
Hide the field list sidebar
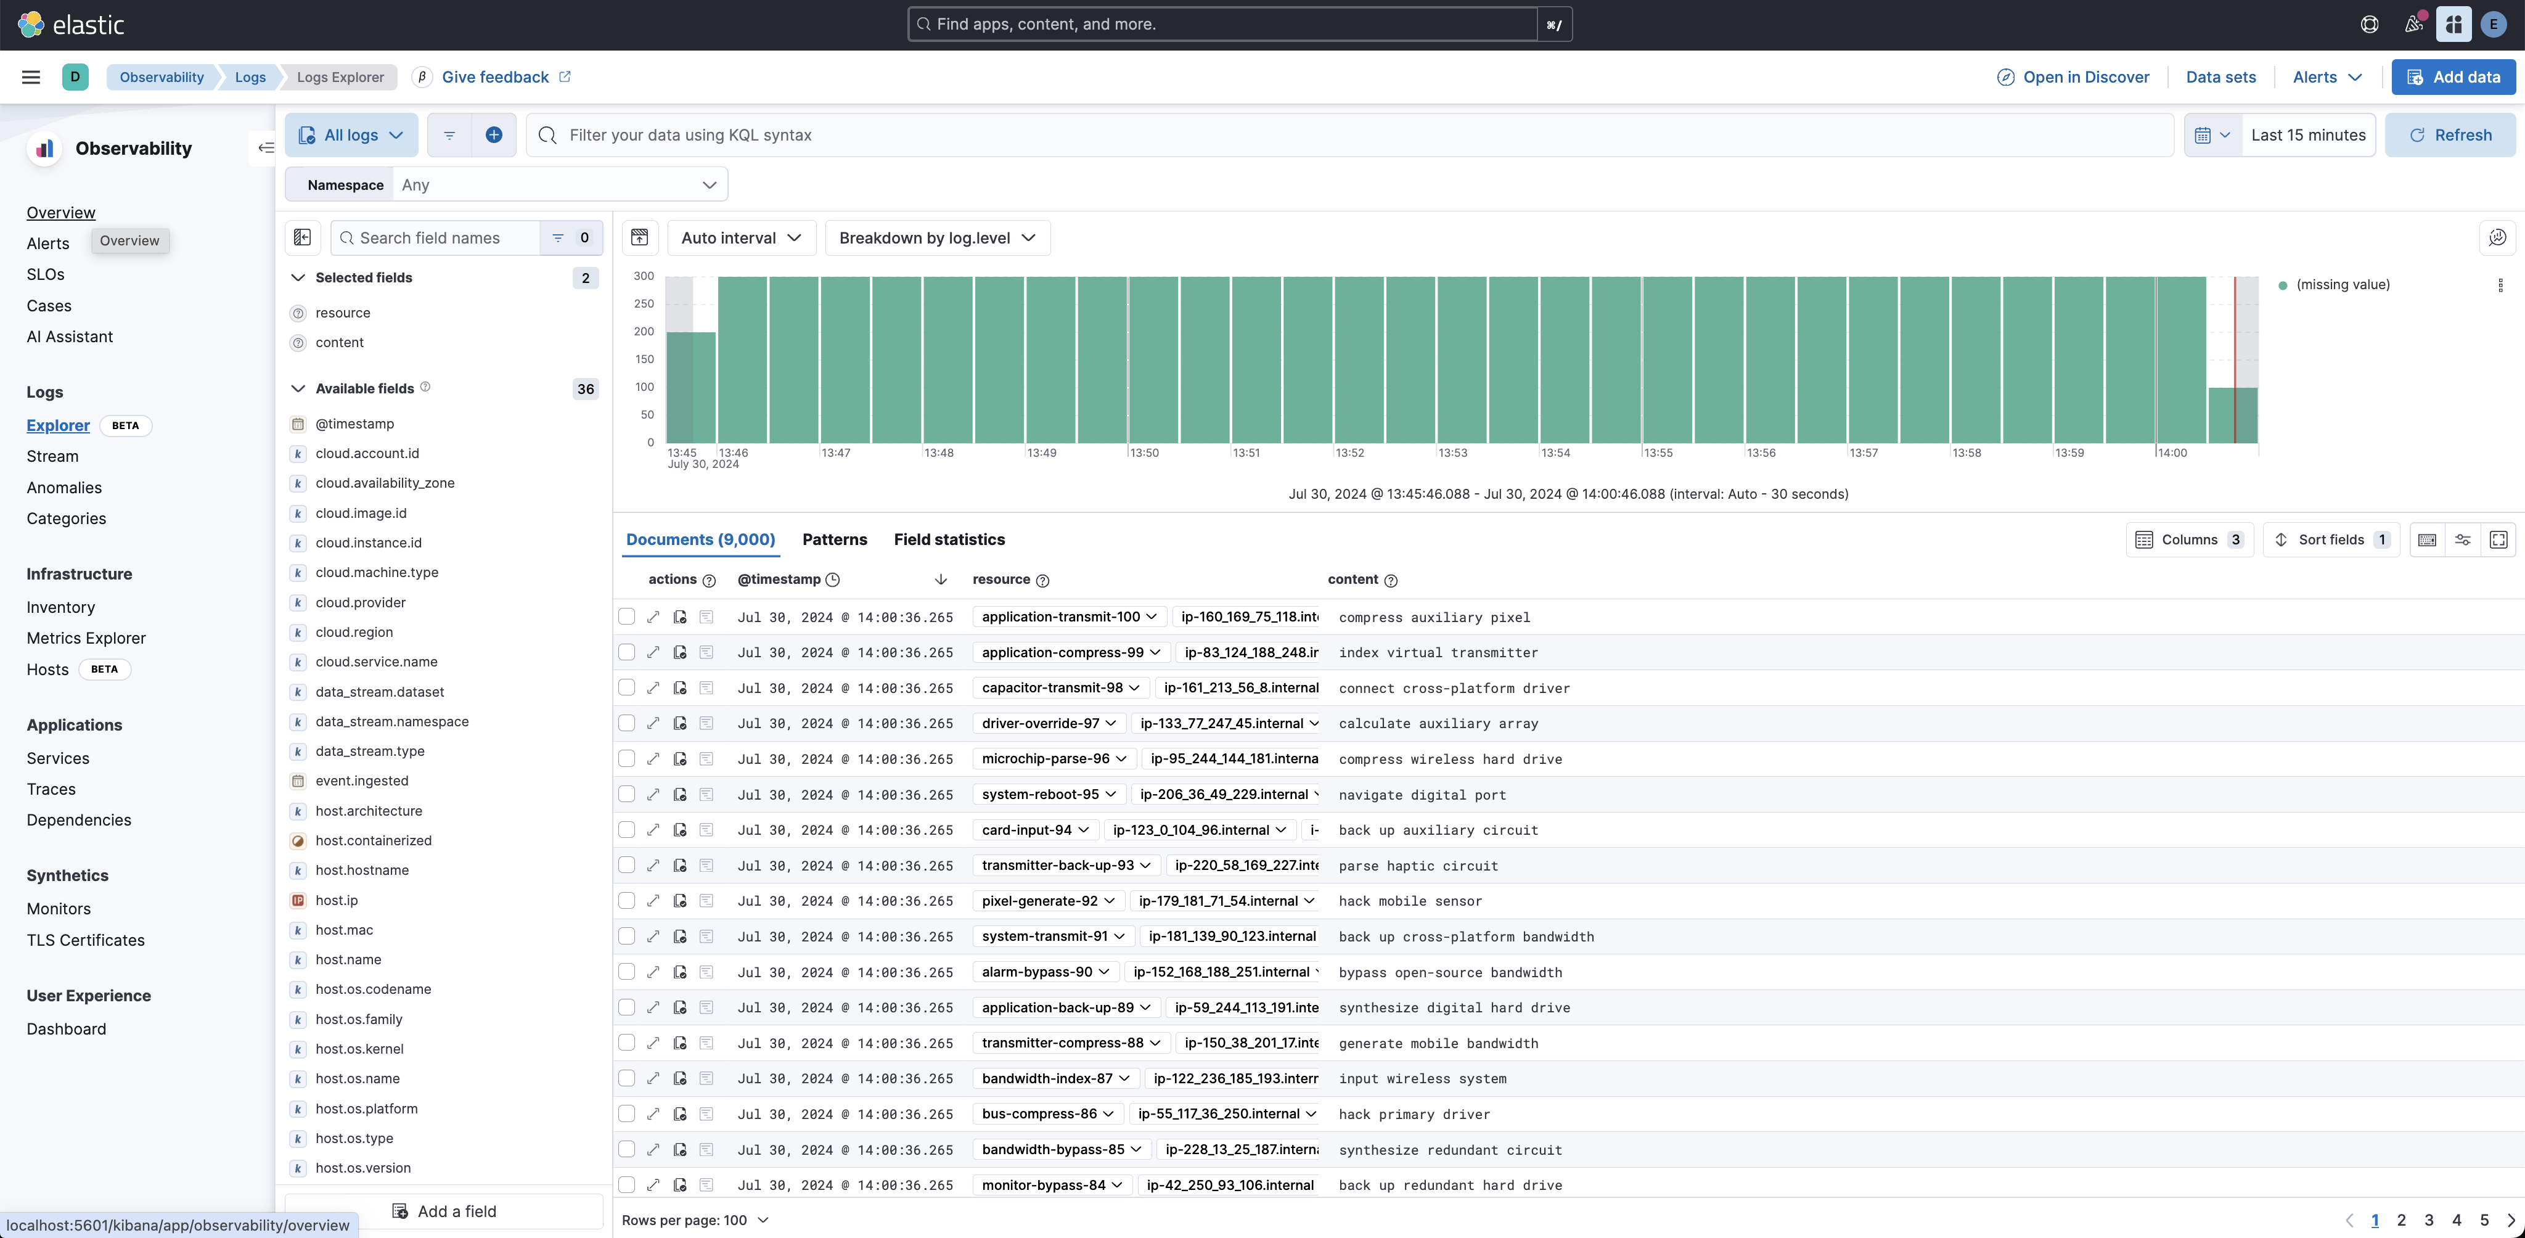pos(303,237)
